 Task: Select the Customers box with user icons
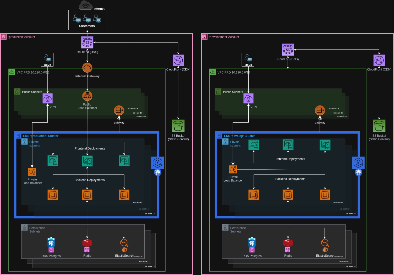coord(87,20)
